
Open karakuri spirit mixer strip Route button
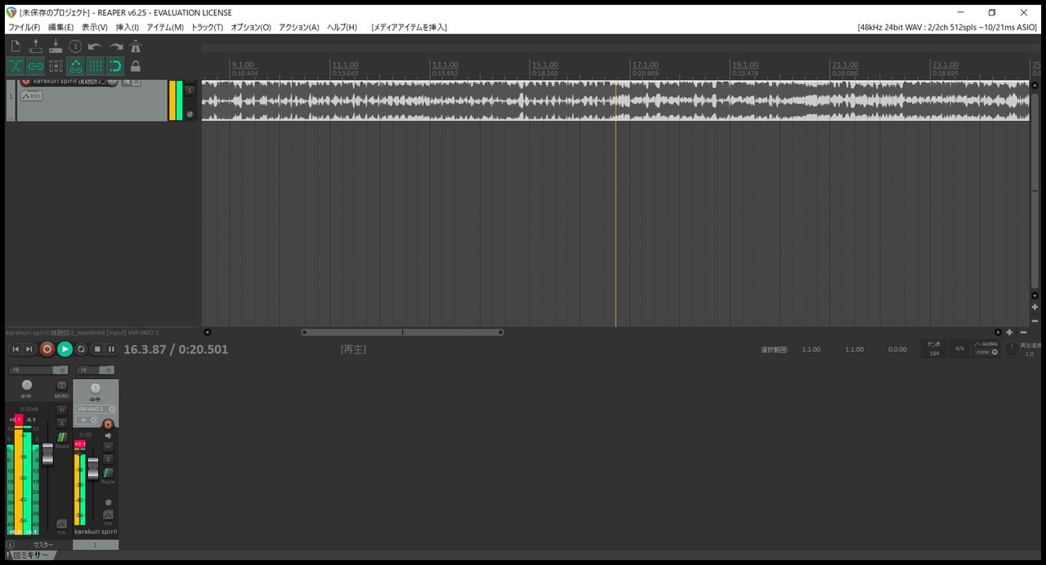pos(108,473)
